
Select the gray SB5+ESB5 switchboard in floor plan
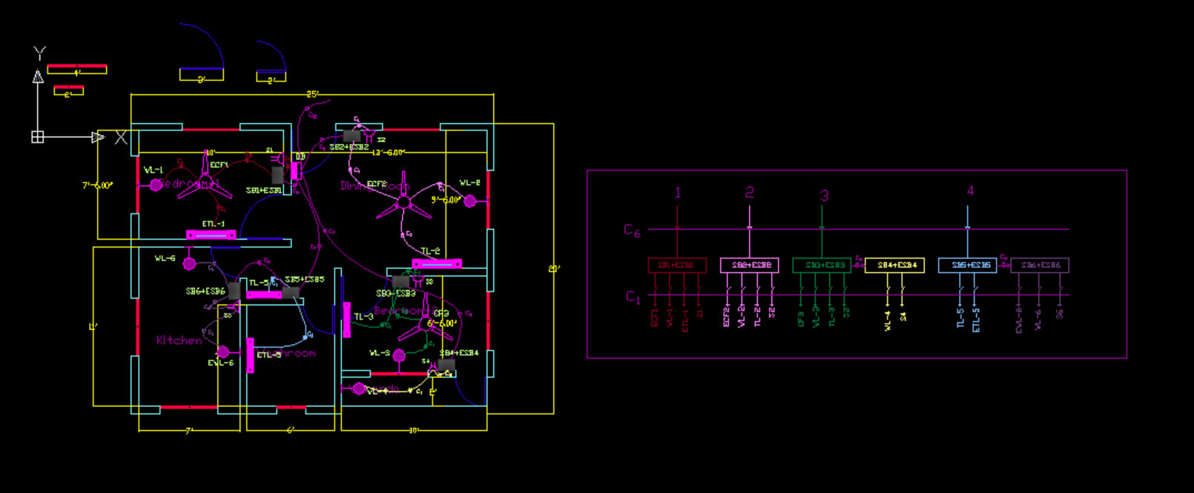[291, 292]
